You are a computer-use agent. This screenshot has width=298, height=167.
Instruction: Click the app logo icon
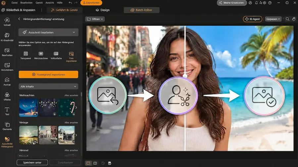3,3
